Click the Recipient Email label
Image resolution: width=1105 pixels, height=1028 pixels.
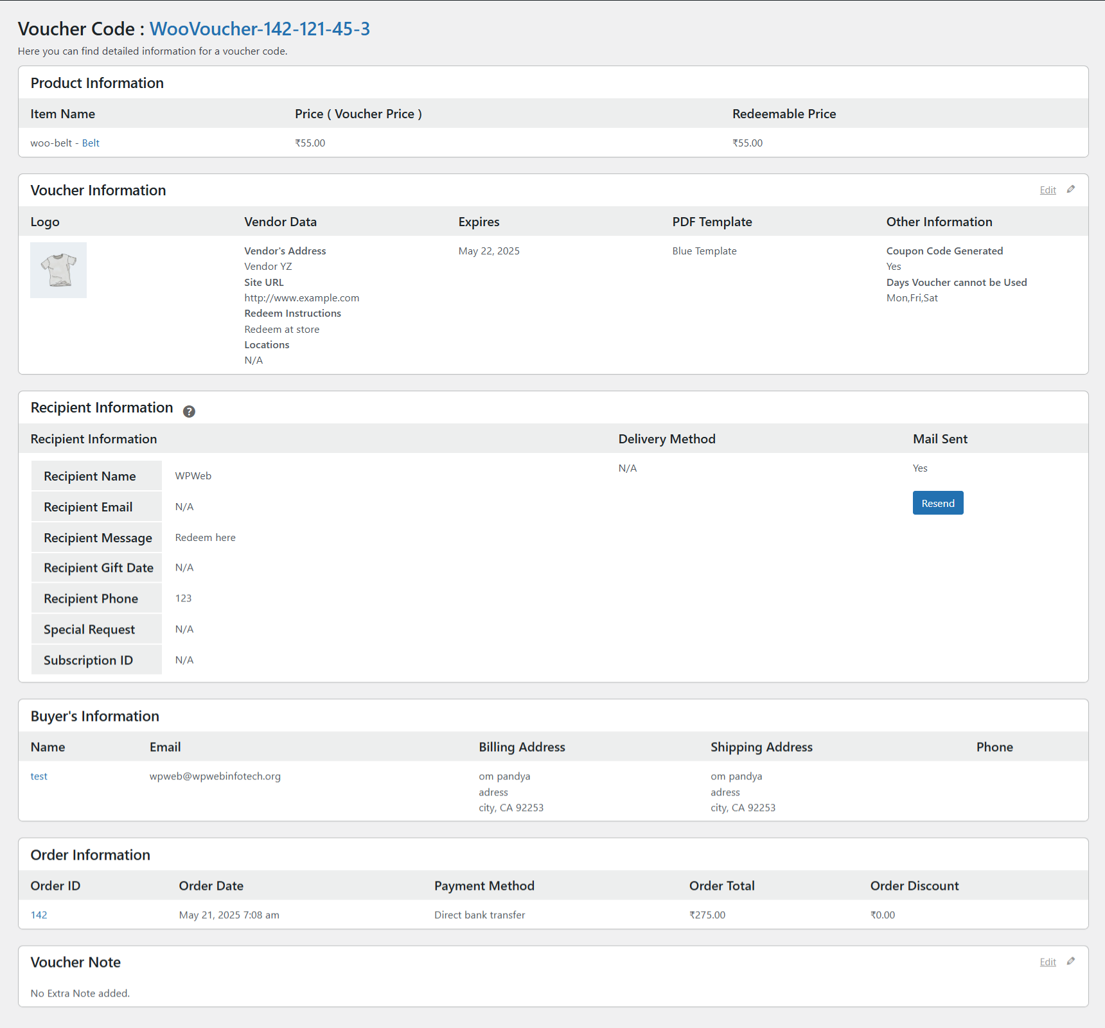88,507
